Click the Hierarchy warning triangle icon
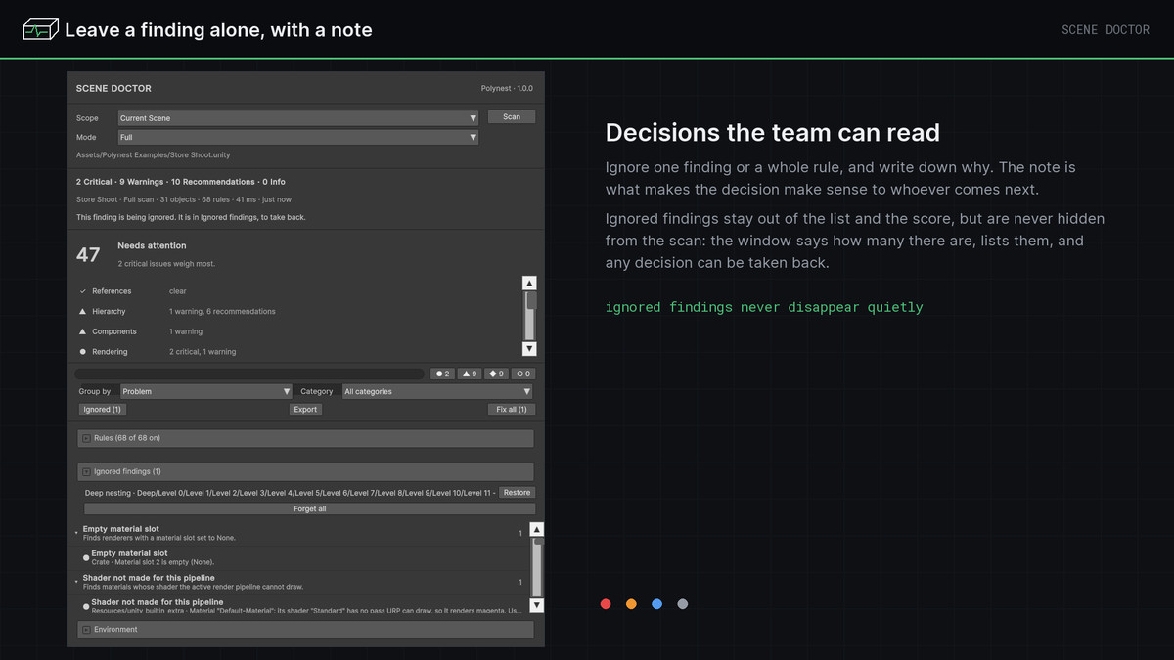The image size is (1174, 660). click(82, 311)
